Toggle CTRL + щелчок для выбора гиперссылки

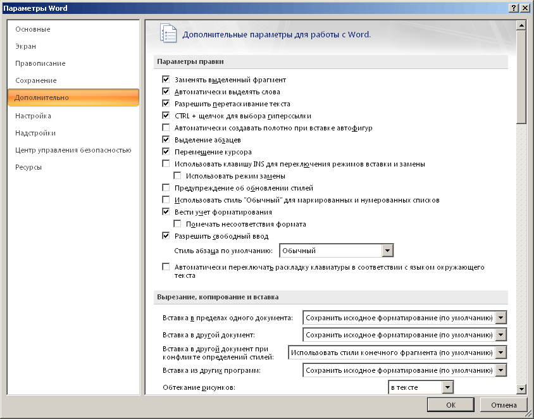click(166, 116)
